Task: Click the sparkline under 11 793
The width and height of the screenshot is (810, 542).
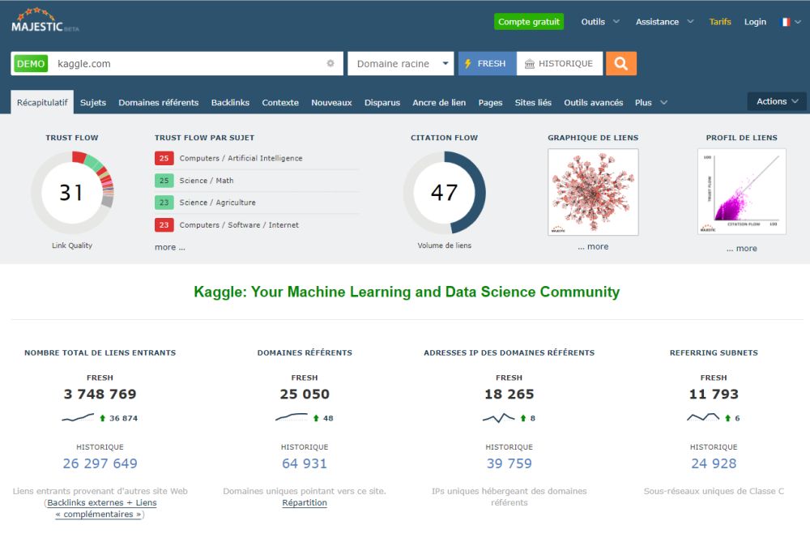Action: (703, 417)
